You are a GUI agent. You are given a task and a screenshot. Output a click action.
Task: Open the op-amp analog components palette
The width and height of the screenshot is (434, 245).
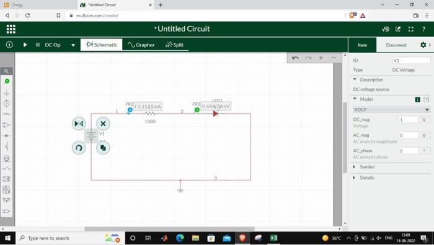[x=6, y=125]
